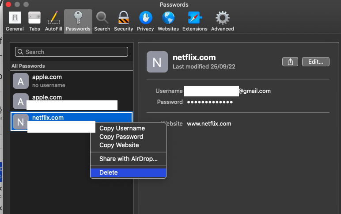The height and width of the screenshot is (214, 341).
Task: Open the Extensions puzzle piece pane
Action: click(195, 21)
